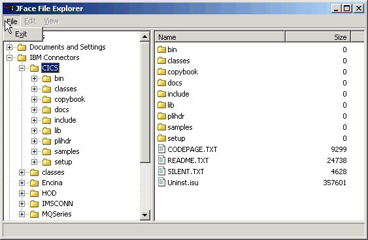This screenshot has height=240, width=368.
Task: Expand the setup node in the tree
Action: coord(34,162)
